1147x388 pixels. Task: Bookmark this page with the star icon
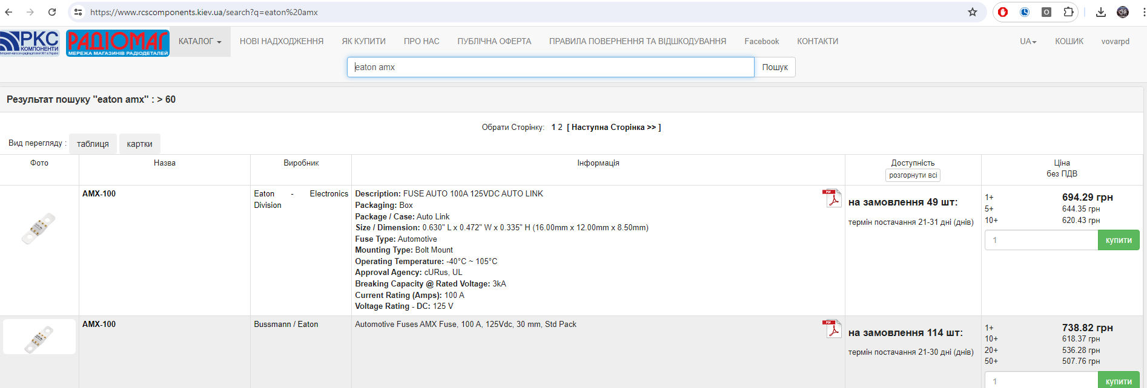[x=973, y=12]
